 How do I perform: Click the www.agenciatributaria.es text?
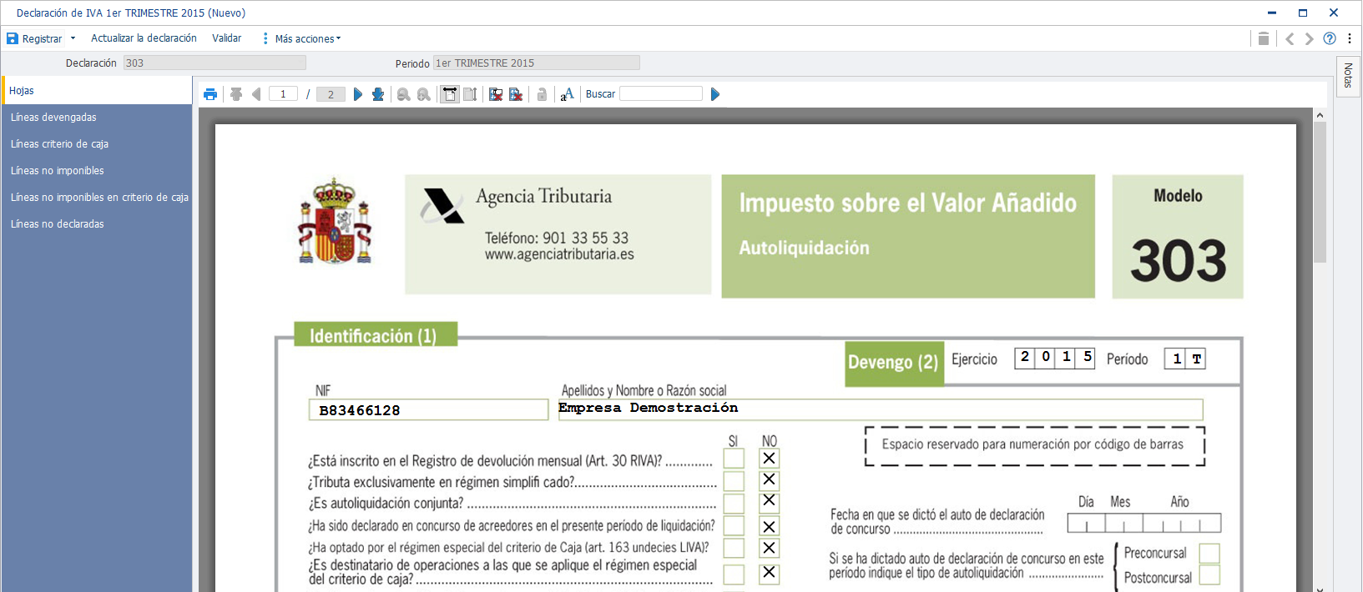point(559,254)
